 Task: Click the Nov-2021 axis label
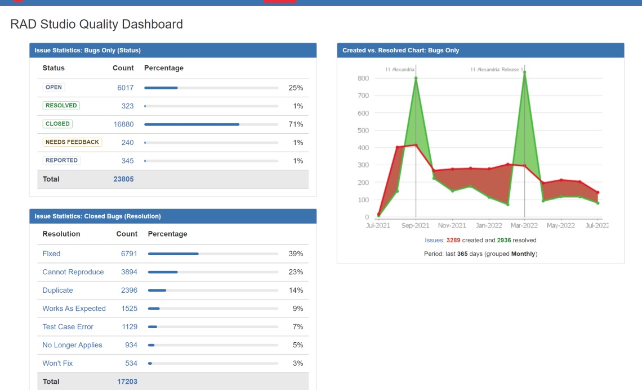pos(452,225)
